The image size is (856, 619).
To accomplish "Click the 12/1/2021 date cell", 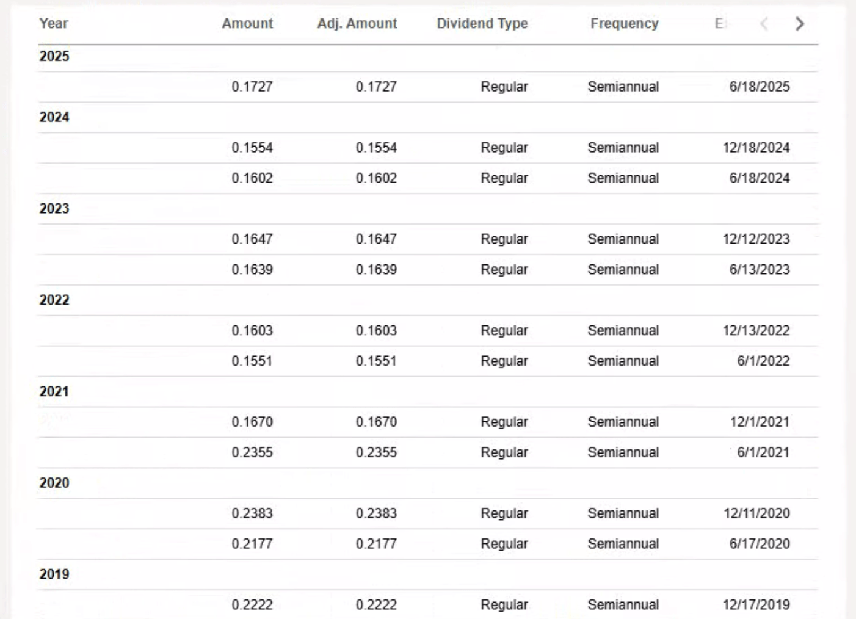I will point(760,422).
